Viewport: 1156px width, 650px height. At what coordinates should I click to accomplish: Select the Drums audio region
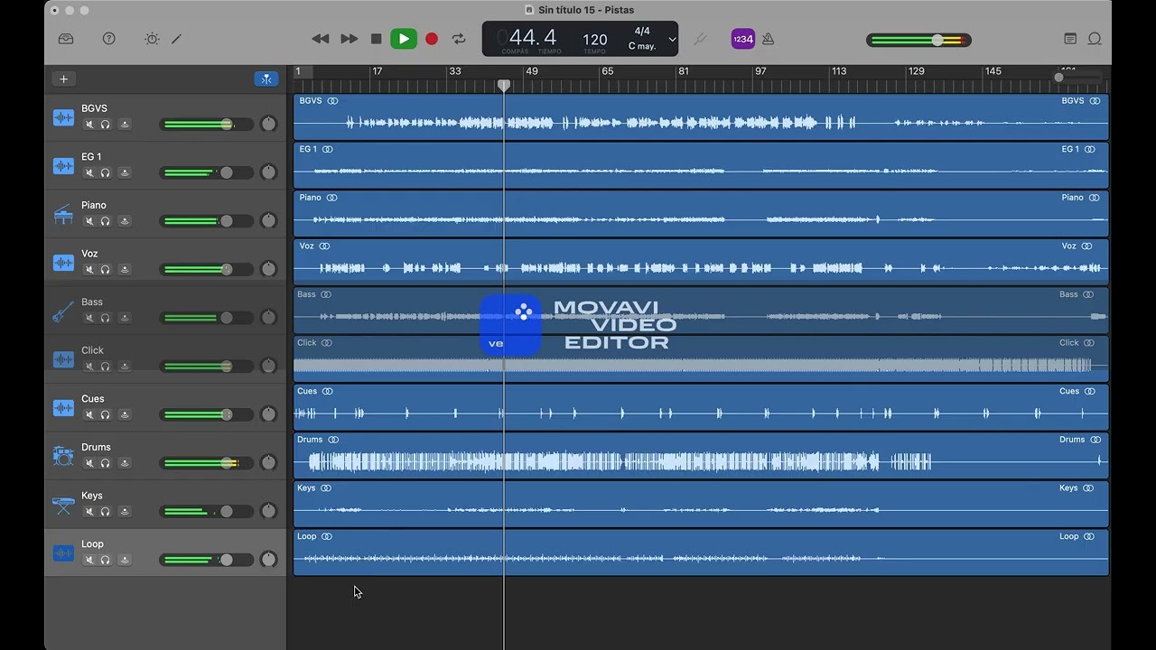[x=701, y=456]
